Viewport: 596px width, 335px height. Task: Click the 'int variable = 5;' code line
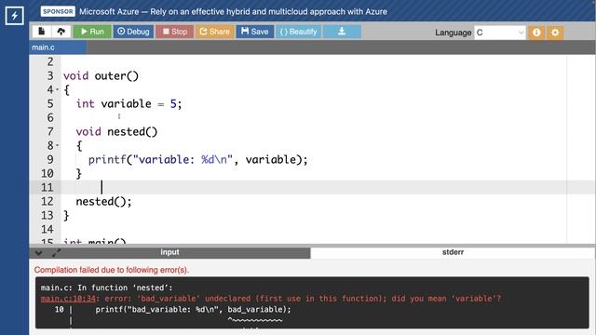[129, 103]
